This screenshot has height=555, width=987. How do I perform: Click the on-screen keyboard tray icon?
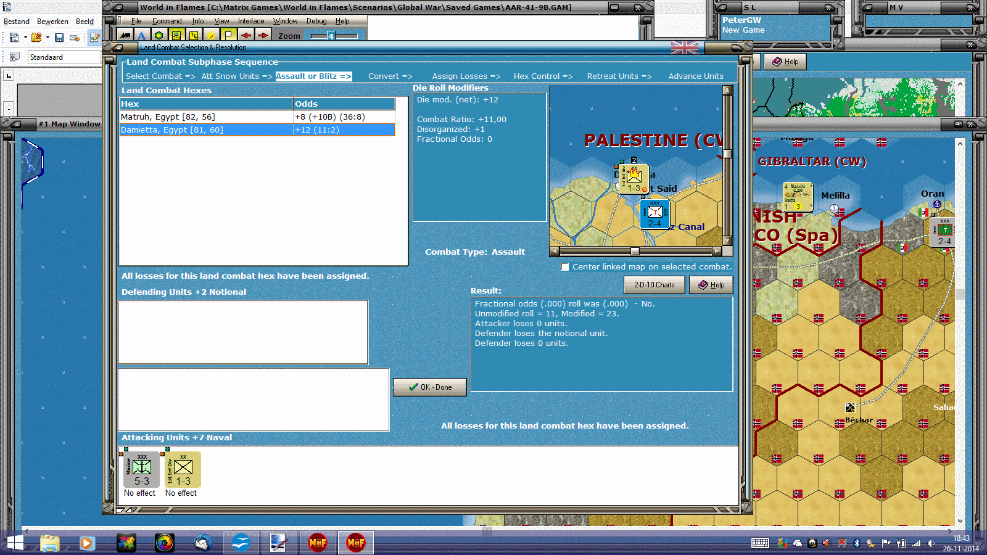pyautogui.click(x=760, y=543)
